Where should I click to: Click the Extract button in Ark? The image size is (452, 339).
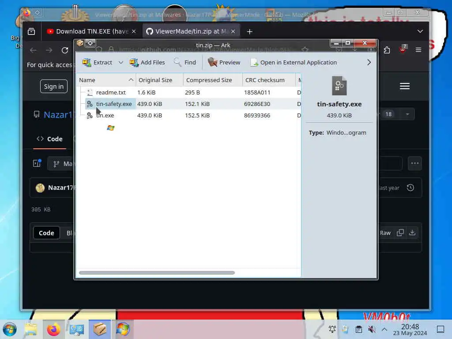[x=97, y=62]
